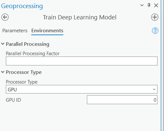
Task: Click the Train Deep Learning Model title
Action: (x=80, y=17)
